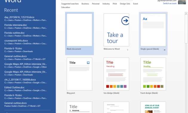Select Business suggested search
This screenshot has height=113, width=188.
tap(85, 4)
